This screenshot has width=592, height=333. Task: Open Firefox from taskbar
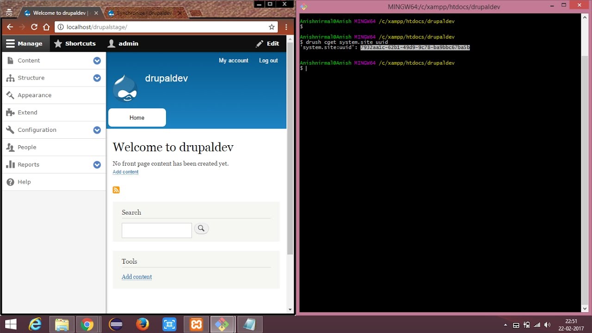pyautogui.click(x=142, y=324)
